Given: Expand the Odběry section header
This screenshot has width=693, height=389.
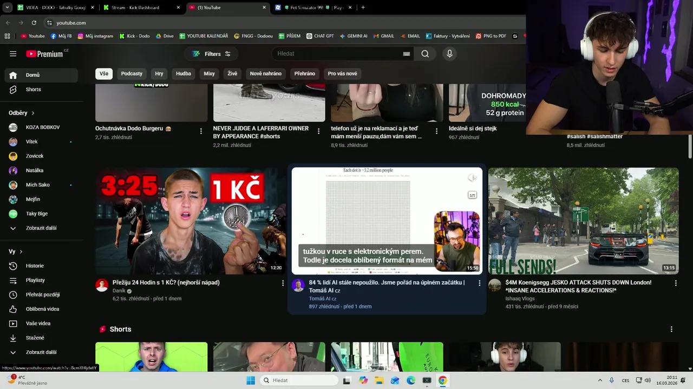Looking at the screenshot, I should [x=22, y=113].
